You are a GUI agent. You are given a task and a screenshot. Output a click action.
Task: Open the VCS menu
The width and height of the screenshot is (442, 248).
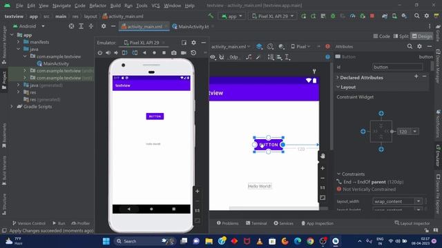click(155, 6)
